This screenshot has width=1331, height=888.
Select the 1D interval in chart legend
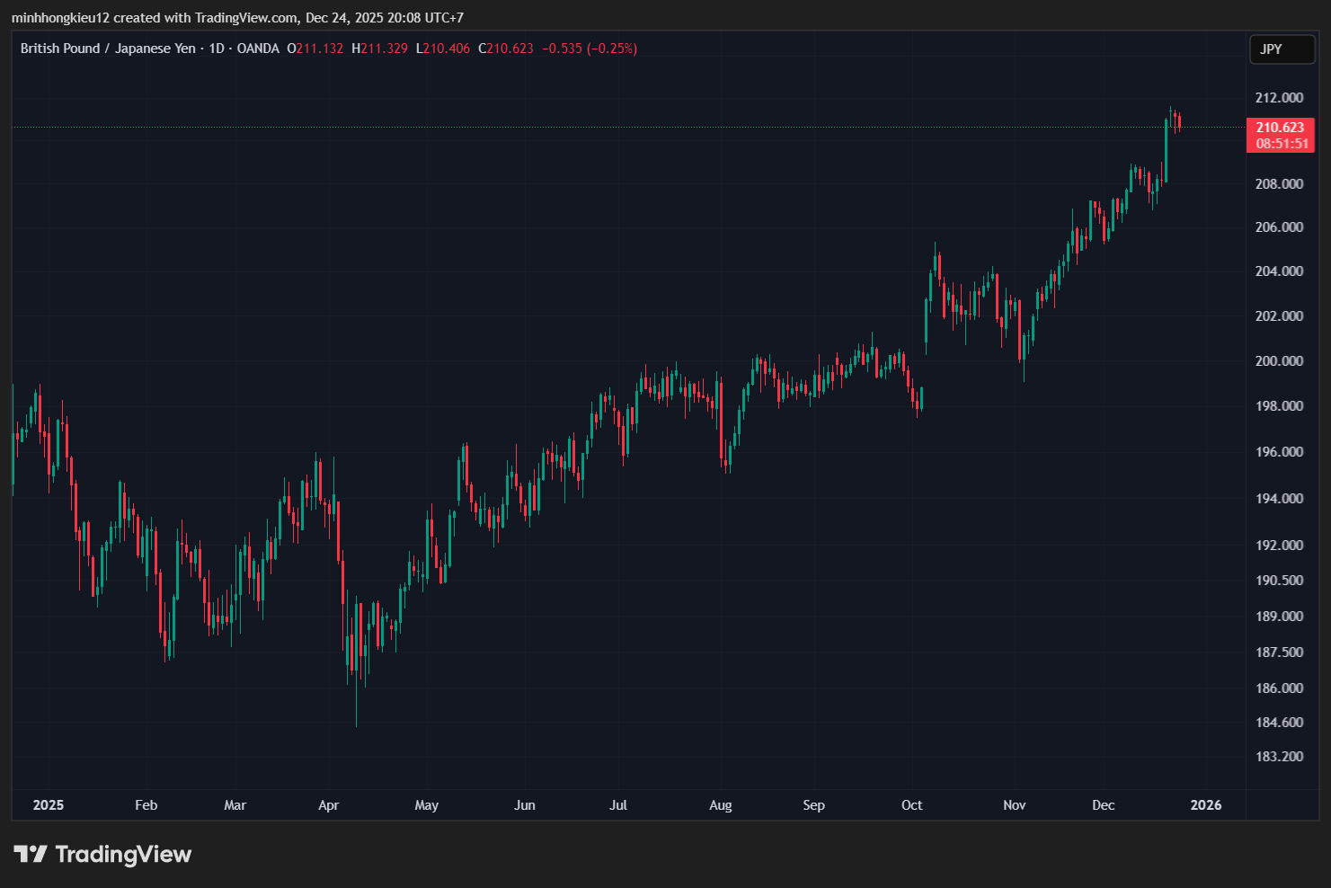point(217,49)
